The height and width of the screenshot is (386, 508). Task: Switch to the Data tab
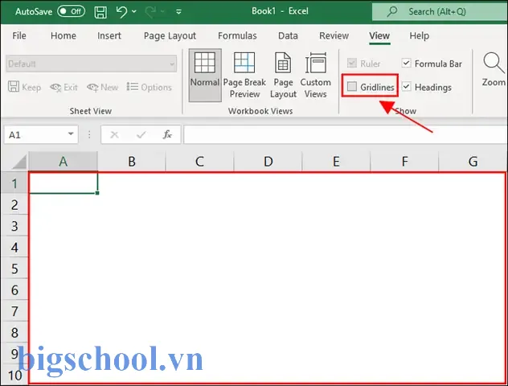(x=288, y=35)
